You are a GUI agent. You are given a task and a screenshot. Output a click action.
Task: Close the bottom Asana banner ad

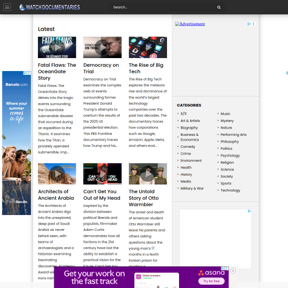pos(233,271)
